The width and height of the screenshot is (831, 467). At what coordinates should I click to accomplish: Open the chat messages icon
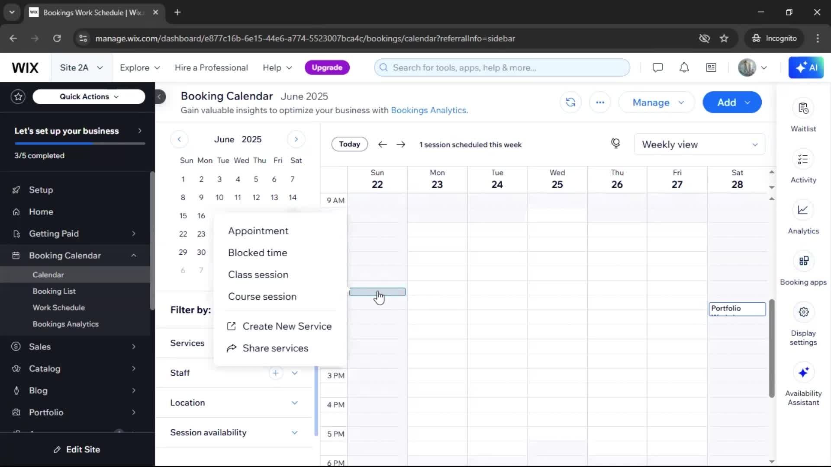click(x=657, y=67)
